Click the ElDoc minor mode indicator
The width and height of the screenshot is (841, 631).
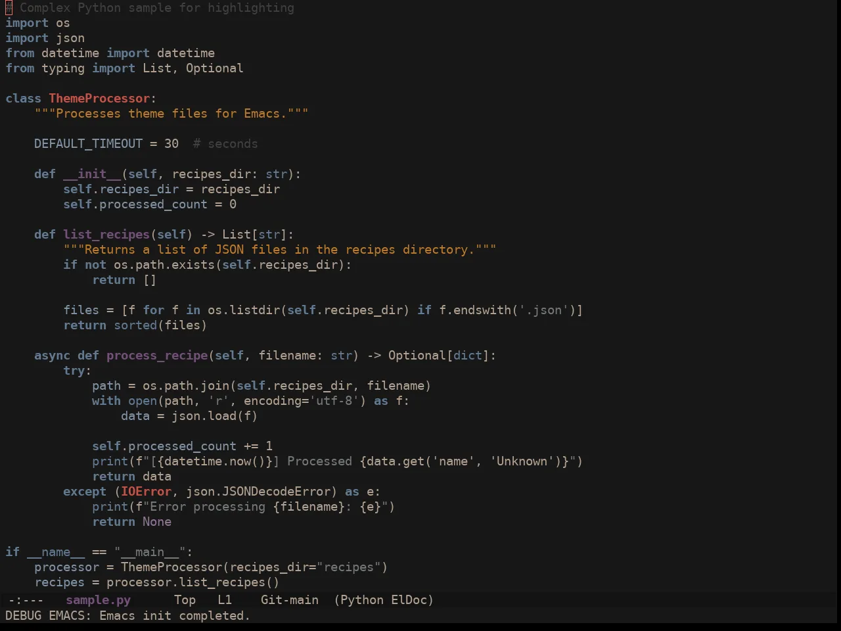tap(409, 600)
